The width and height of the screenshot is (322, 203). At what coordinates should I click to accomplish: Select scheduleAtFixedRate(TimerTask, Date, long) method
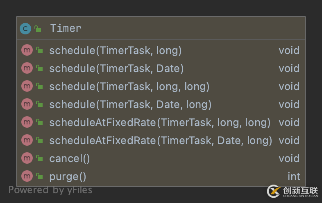pyautogui.click(x=161, y=140)
